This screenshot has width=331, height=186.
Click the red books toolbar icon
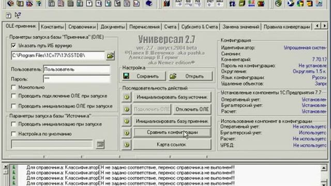click(167, 4)
